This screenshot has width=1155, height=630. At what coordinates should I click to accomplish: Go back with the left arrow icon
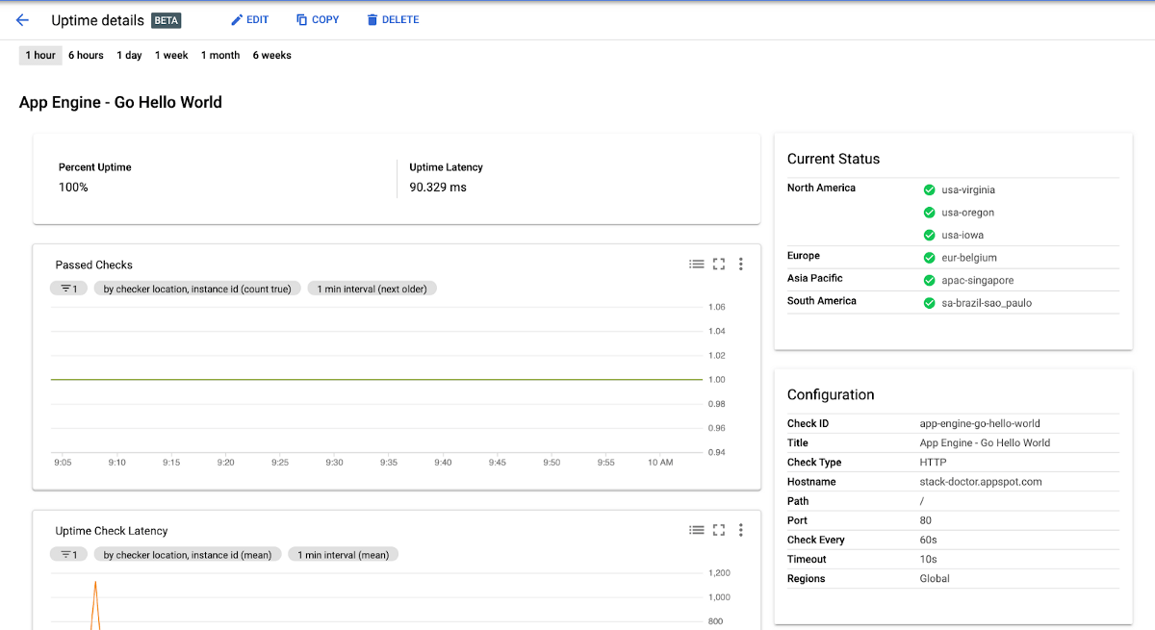pyautogui.click(x=23, y=20)
